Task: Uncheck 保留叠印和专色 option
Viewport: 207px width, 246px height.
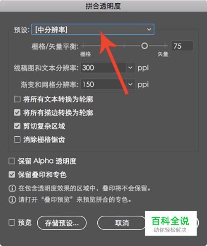Action: 12,174
